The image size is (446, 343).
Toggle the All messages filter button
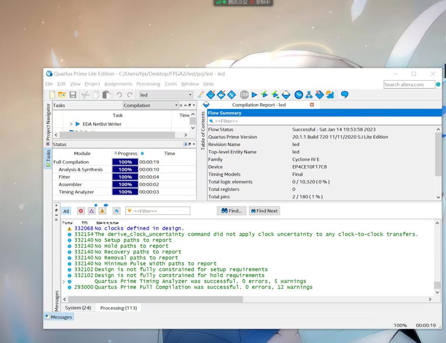(x=66, y=211)
